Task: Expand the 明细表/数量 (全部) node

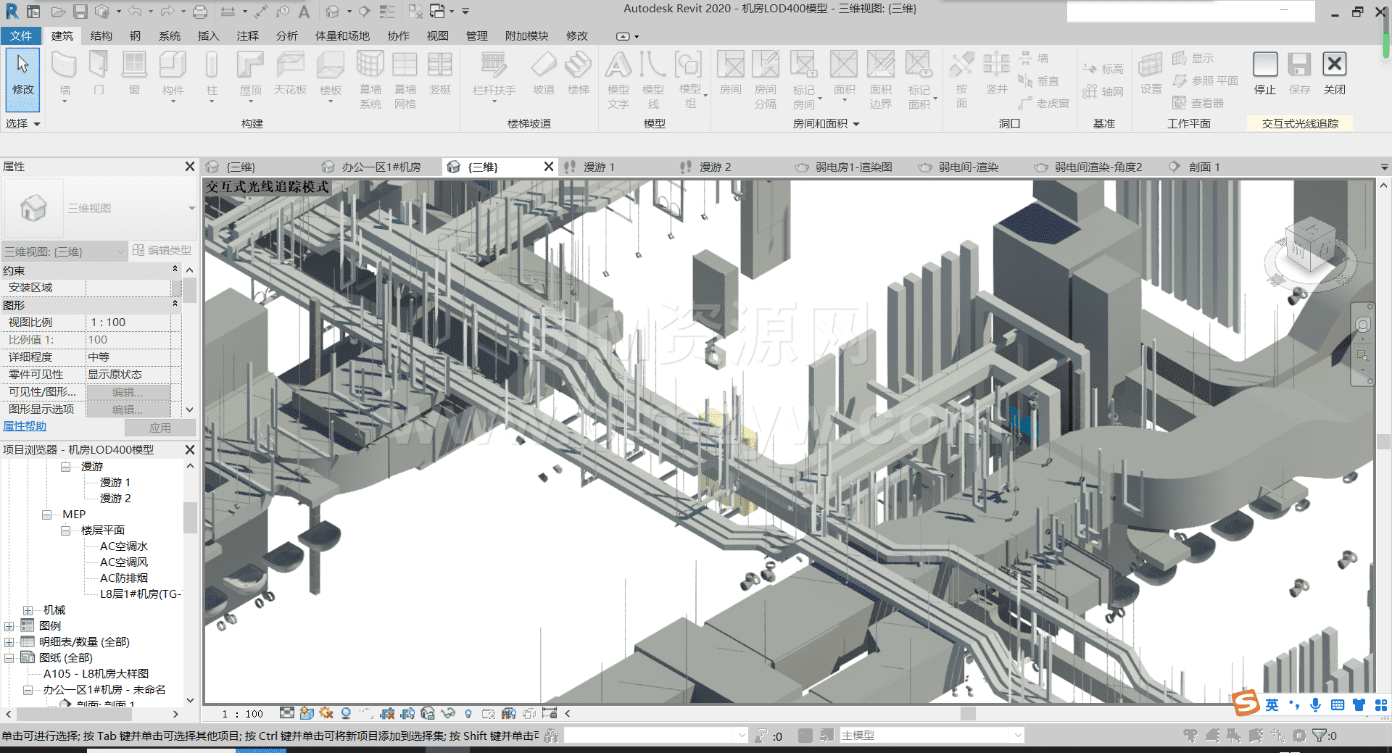Action: point(9,642)
